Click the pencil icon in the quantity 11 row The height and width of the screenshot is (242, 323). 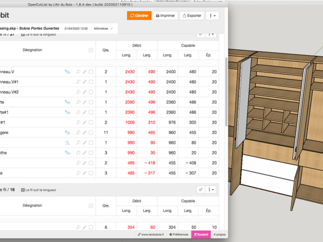[x=85, y=132]
